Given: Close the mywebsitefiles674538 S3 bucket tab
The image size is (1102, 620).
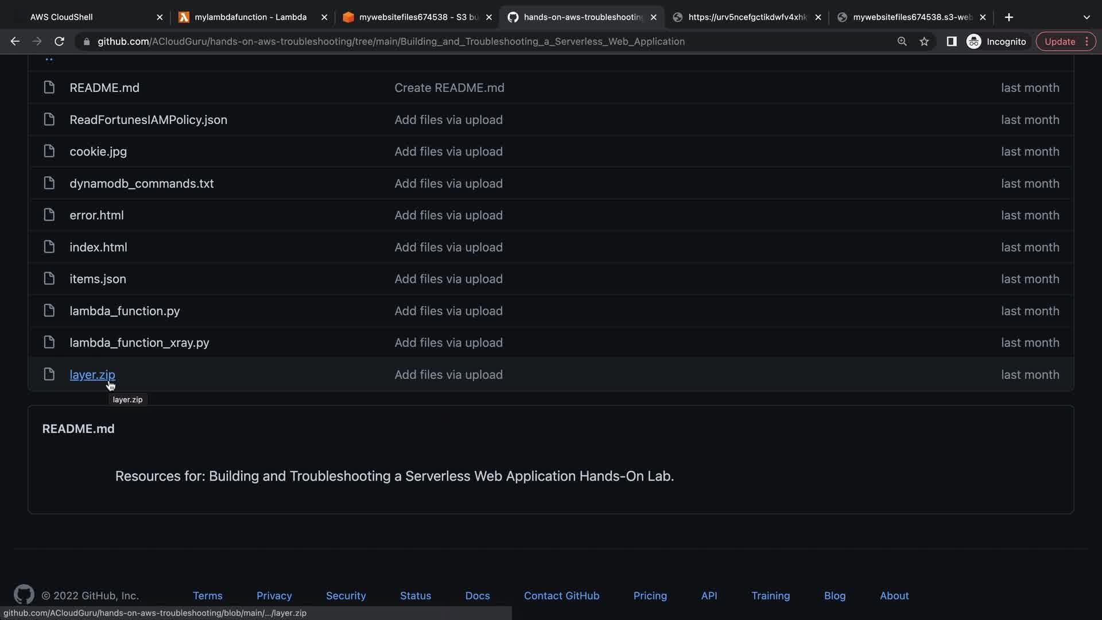Looking at the screenshot, I should [x=489, y=17].
